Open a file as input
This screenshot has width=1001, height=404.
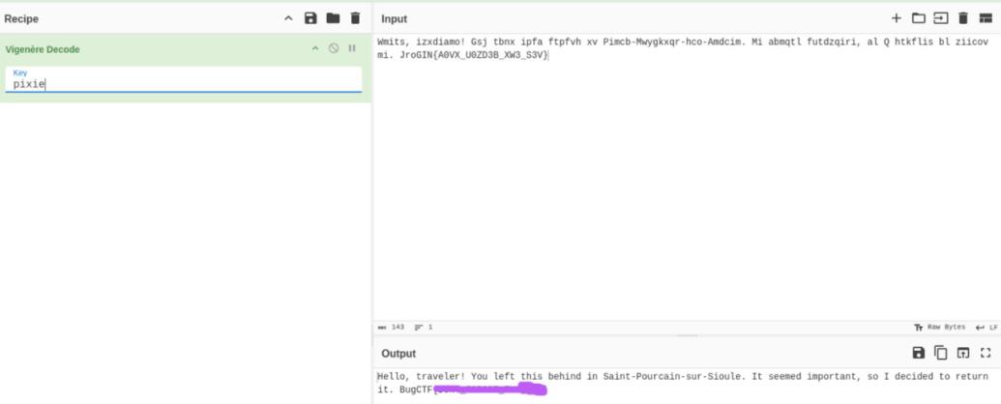tap(941, 18)
